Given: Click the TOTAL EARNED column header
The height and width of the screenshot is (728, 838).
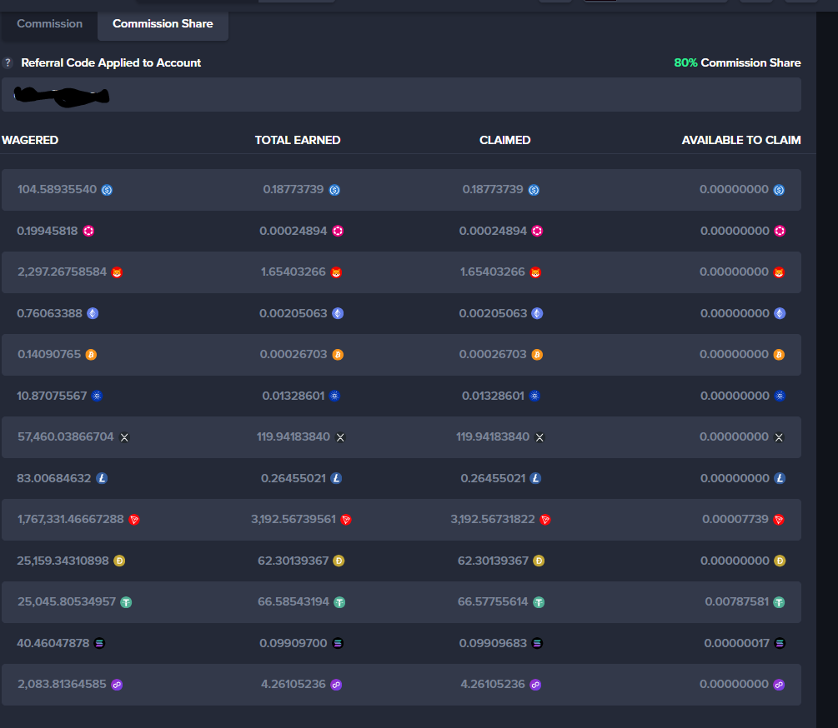Looking at the screenshot, I should coord(298,140).
